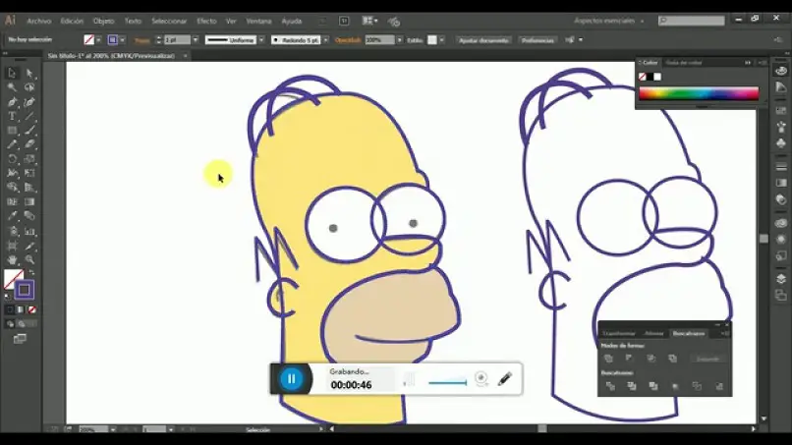This screenshot has width=792, height=445.
Task: Set paint to Color mode below fill box
Action: click(x=10, y=309)
